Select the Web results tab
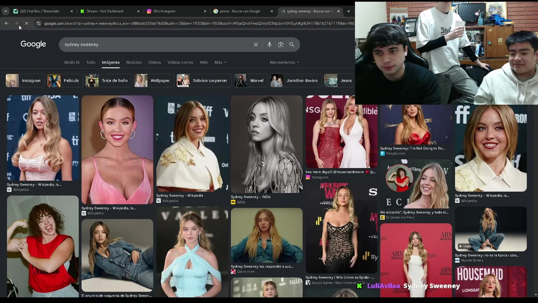 [204, 62]
